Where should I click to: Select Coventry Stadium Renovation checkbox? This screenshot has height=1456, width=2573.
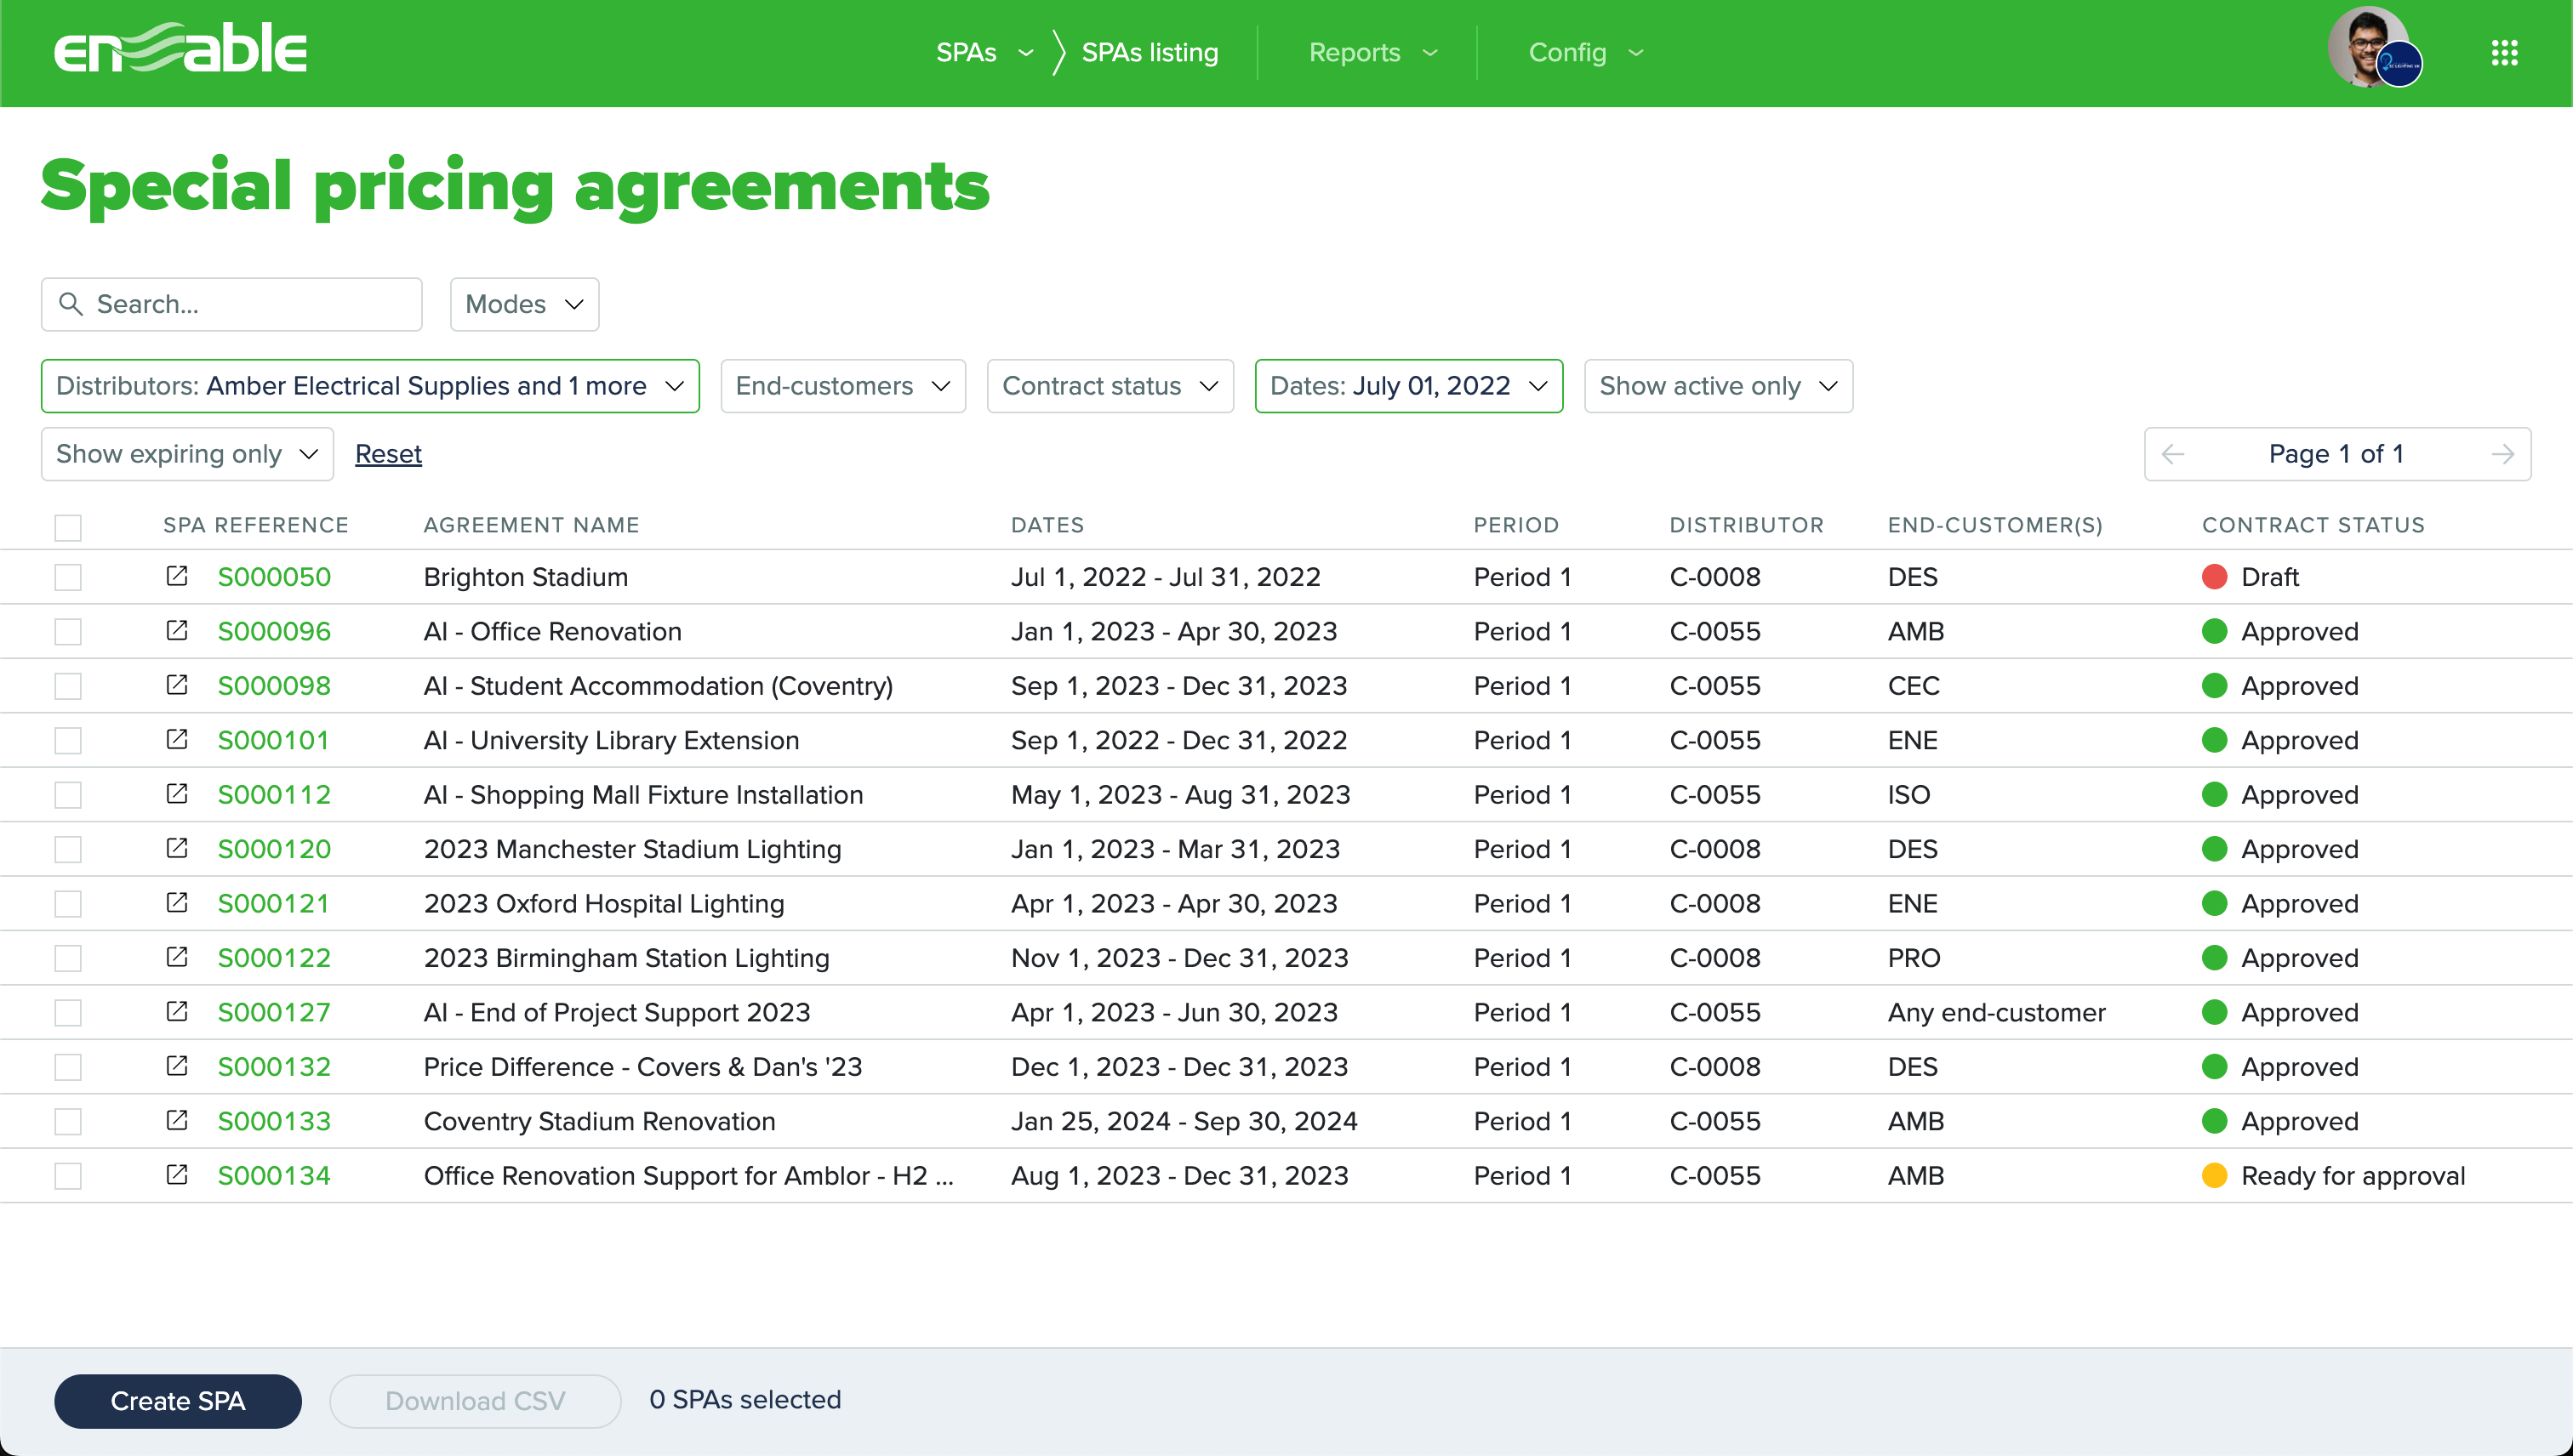pyautogui.click(x=68, y=1121)
